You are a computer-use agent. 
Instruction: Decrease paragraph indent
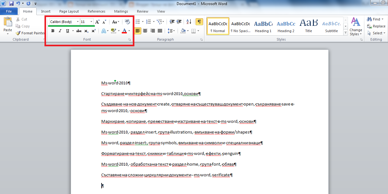click(x=172, y=22)
